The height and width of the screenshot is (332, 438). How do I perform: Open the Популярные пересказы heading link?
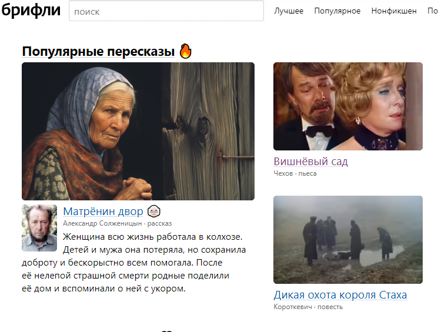(x=98, y=51)
